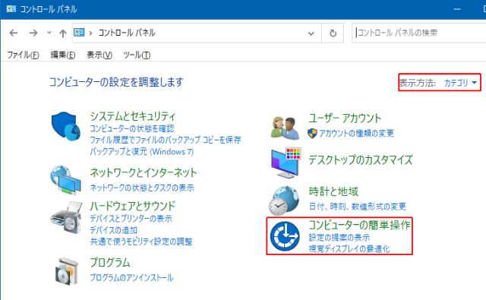Image resolution: width=486 pixels, height=300 pixels.
Task: Open the 表示(V) menu
Action: tap(99, 55)
